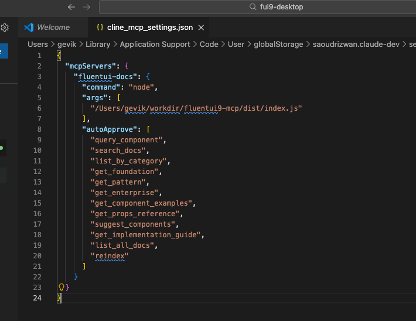The width and height of the screenshot is (416, 321).
Task: Click the VS Code logo on Welcome tab
Action: [x=29, y=28]
